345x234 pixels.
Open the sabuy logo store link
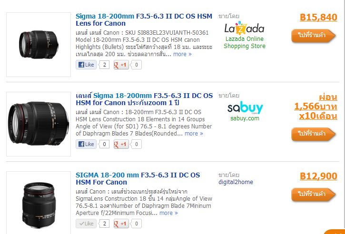(x=245, y=108)
